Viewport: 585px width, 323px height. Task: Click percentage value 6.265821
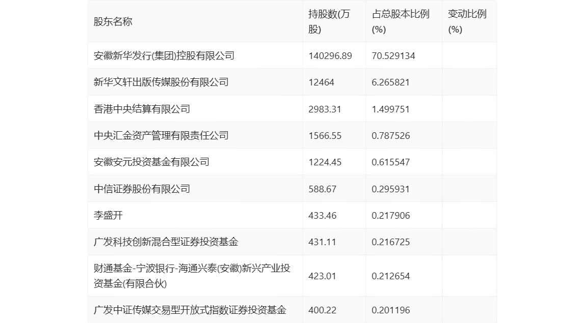391,82
